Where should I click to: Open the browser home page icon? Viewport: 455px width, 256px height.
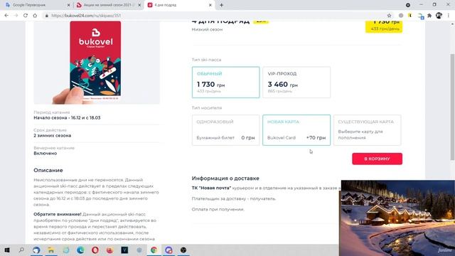35,16
